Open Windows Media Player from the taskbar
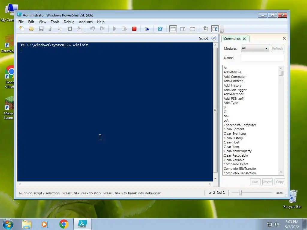The image size is (307, 230). pyautogui.click(x=45, y=224)
